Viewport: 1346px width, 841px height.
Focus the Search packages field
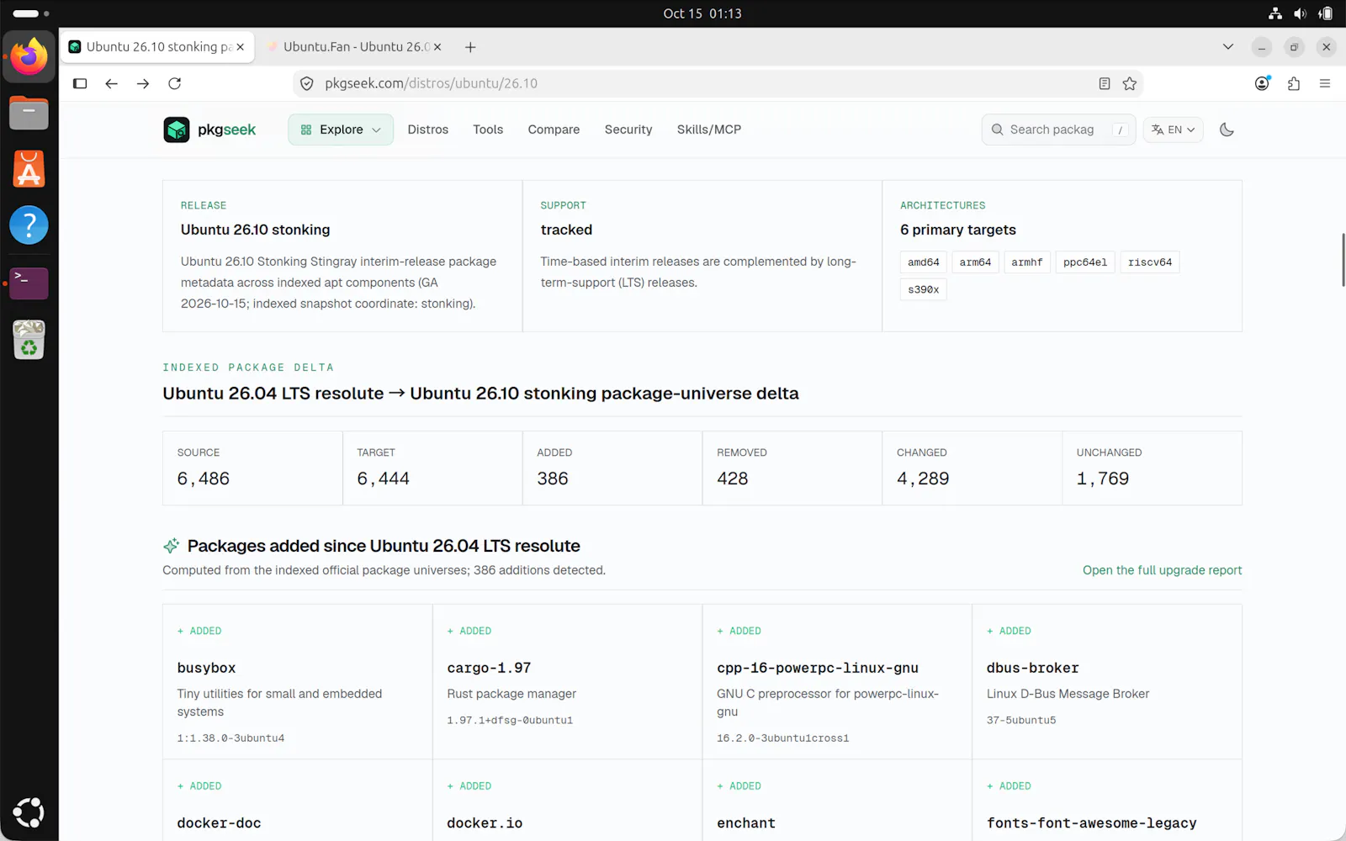tap(1058, 130)
